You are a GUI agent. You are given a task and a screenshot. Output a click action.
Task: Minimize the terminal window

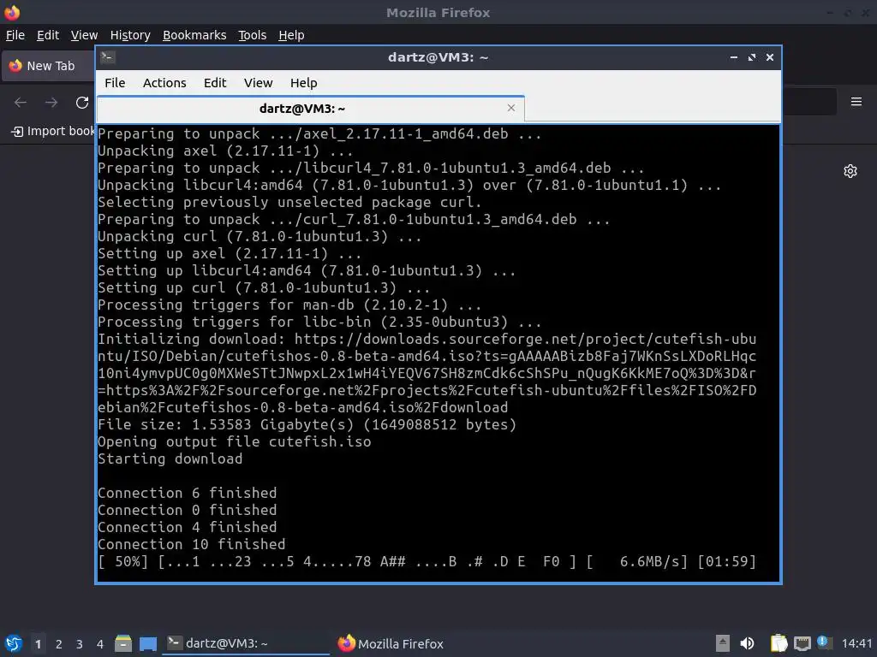coord(734,57)
